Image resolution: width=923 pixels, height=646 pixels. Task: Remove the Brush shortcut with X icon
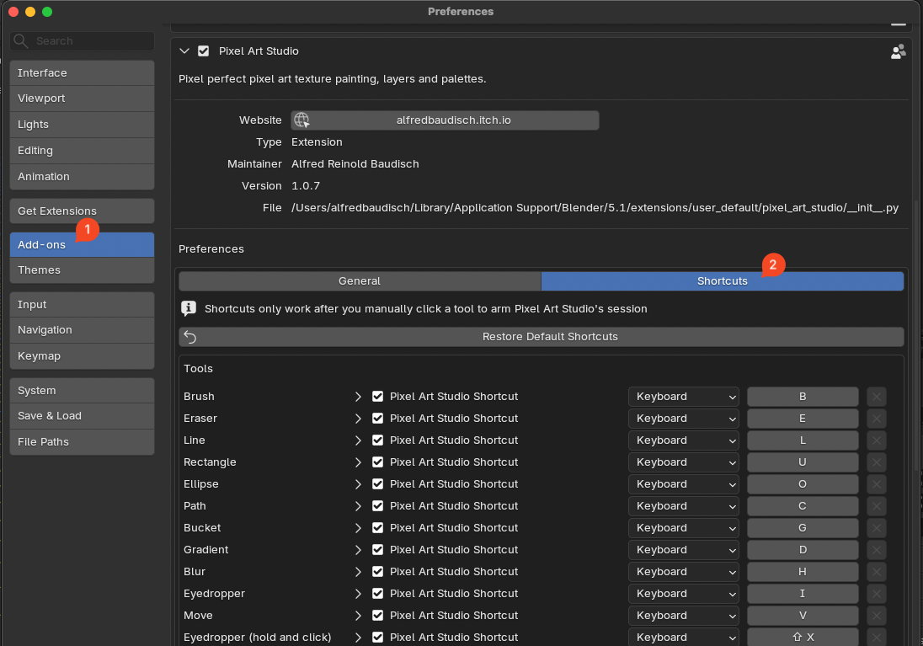coord(876,397)
